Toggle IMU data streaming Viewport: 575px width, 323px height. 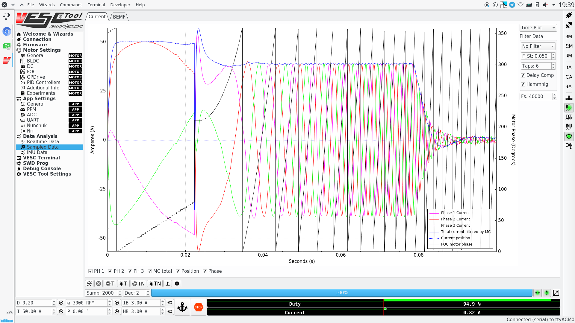pyautogui.click(x=569, y=127)
